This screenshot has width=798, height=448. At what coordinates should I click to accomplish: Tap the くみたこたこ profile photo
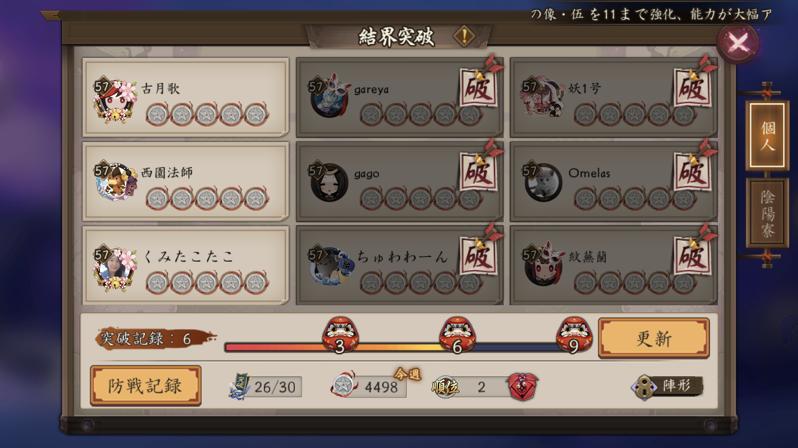(x=115, y=267)
